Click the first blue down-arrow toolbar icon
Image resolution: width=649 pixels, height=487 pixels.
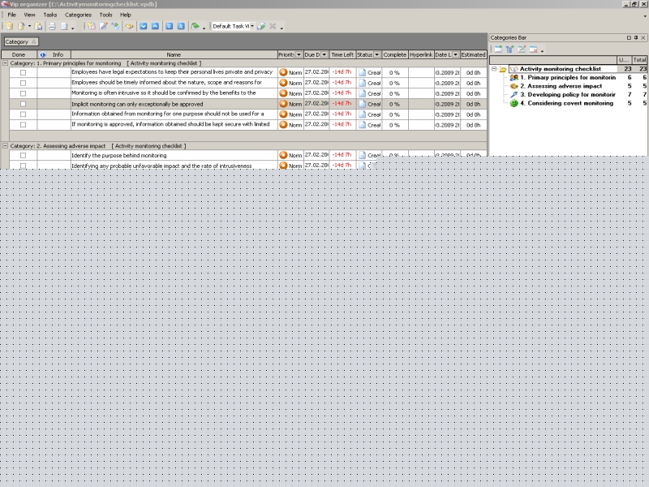143,26
